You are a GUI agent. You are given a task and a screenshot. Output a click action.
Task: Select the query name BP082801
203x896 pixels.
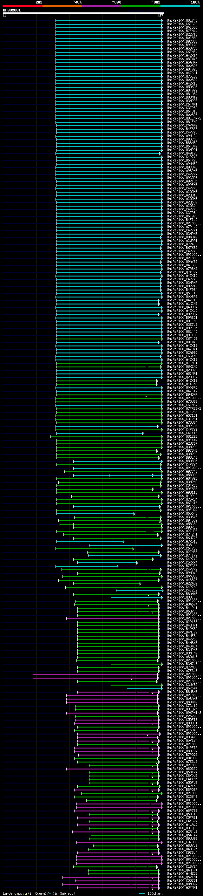click(12, 10)
